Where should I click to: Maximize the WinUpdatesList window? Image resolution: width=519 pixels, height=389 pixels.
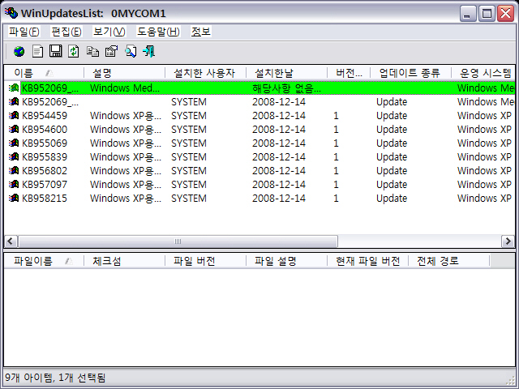(487, 14)
